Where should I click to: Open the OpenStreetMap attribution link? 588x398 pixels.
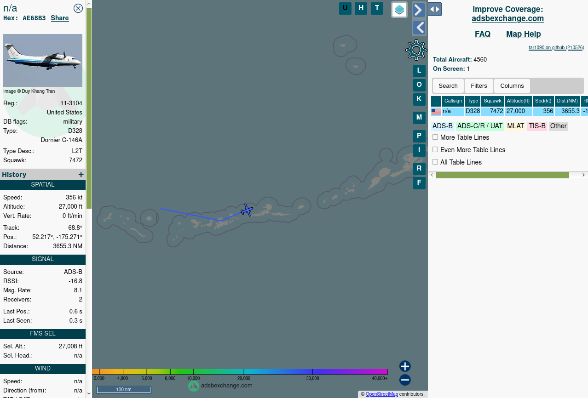click(382, 394)
